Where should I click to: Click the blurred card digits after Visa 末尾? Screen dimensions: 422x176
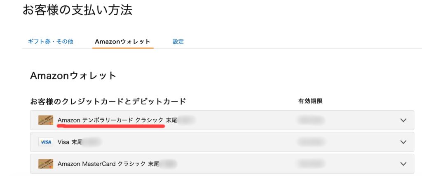pyautogui.click(x=91, y=142)
